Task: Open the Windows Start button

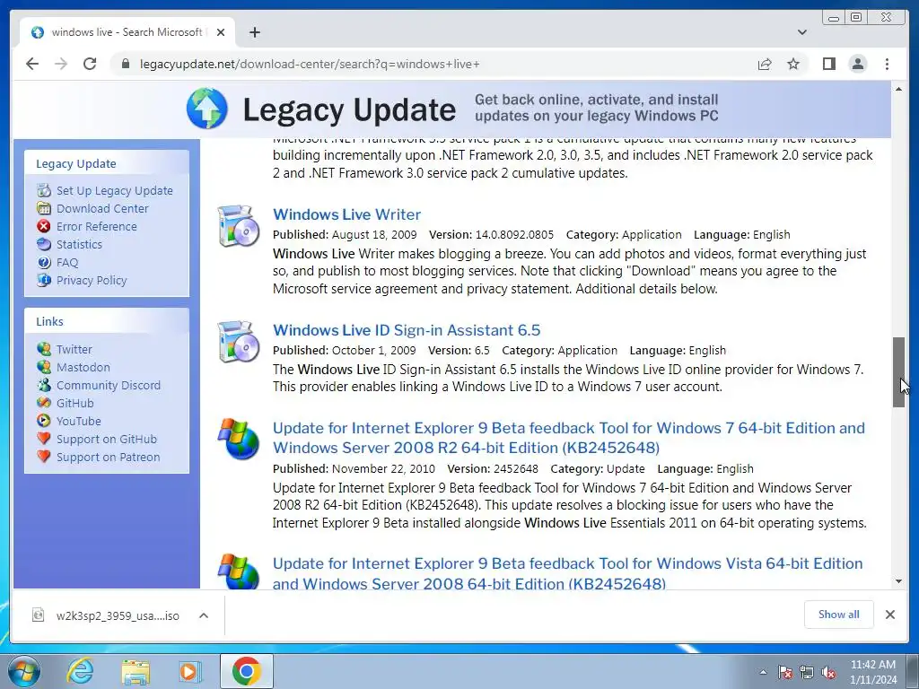Action: (x=24, y=671)
